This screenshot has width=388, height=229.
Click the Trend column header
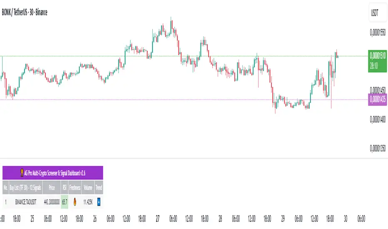(x=99, y=187)
